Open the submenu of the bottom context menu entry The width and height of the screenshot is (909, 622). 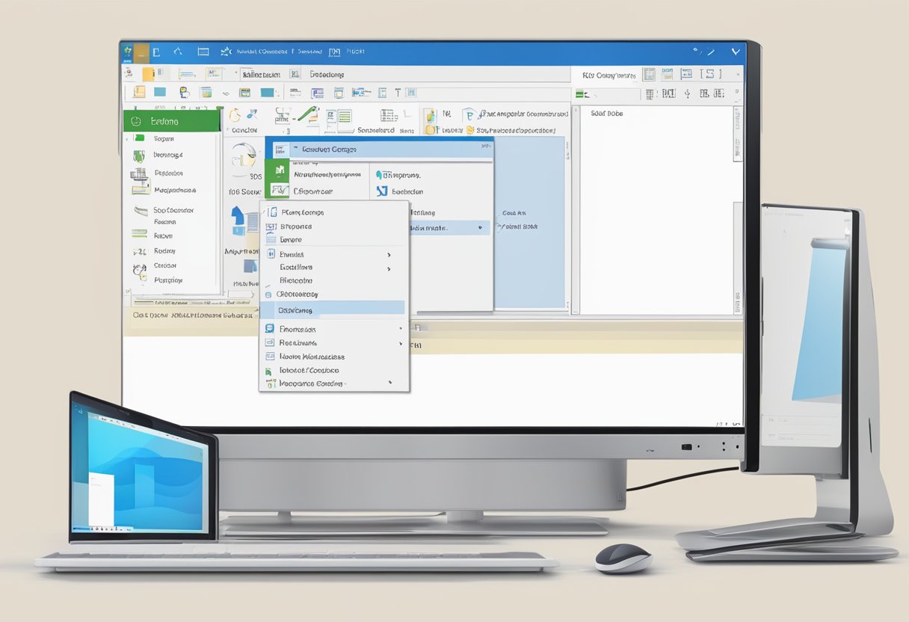(390, 382)
